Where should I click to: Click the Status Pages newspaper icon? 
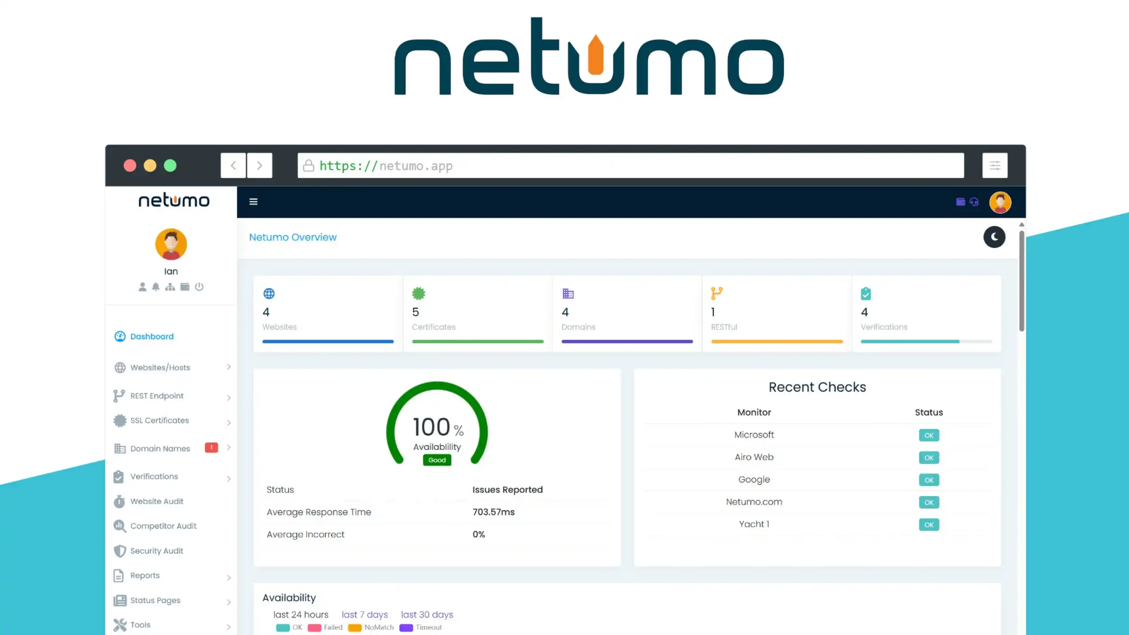click(x=120, y=600)
